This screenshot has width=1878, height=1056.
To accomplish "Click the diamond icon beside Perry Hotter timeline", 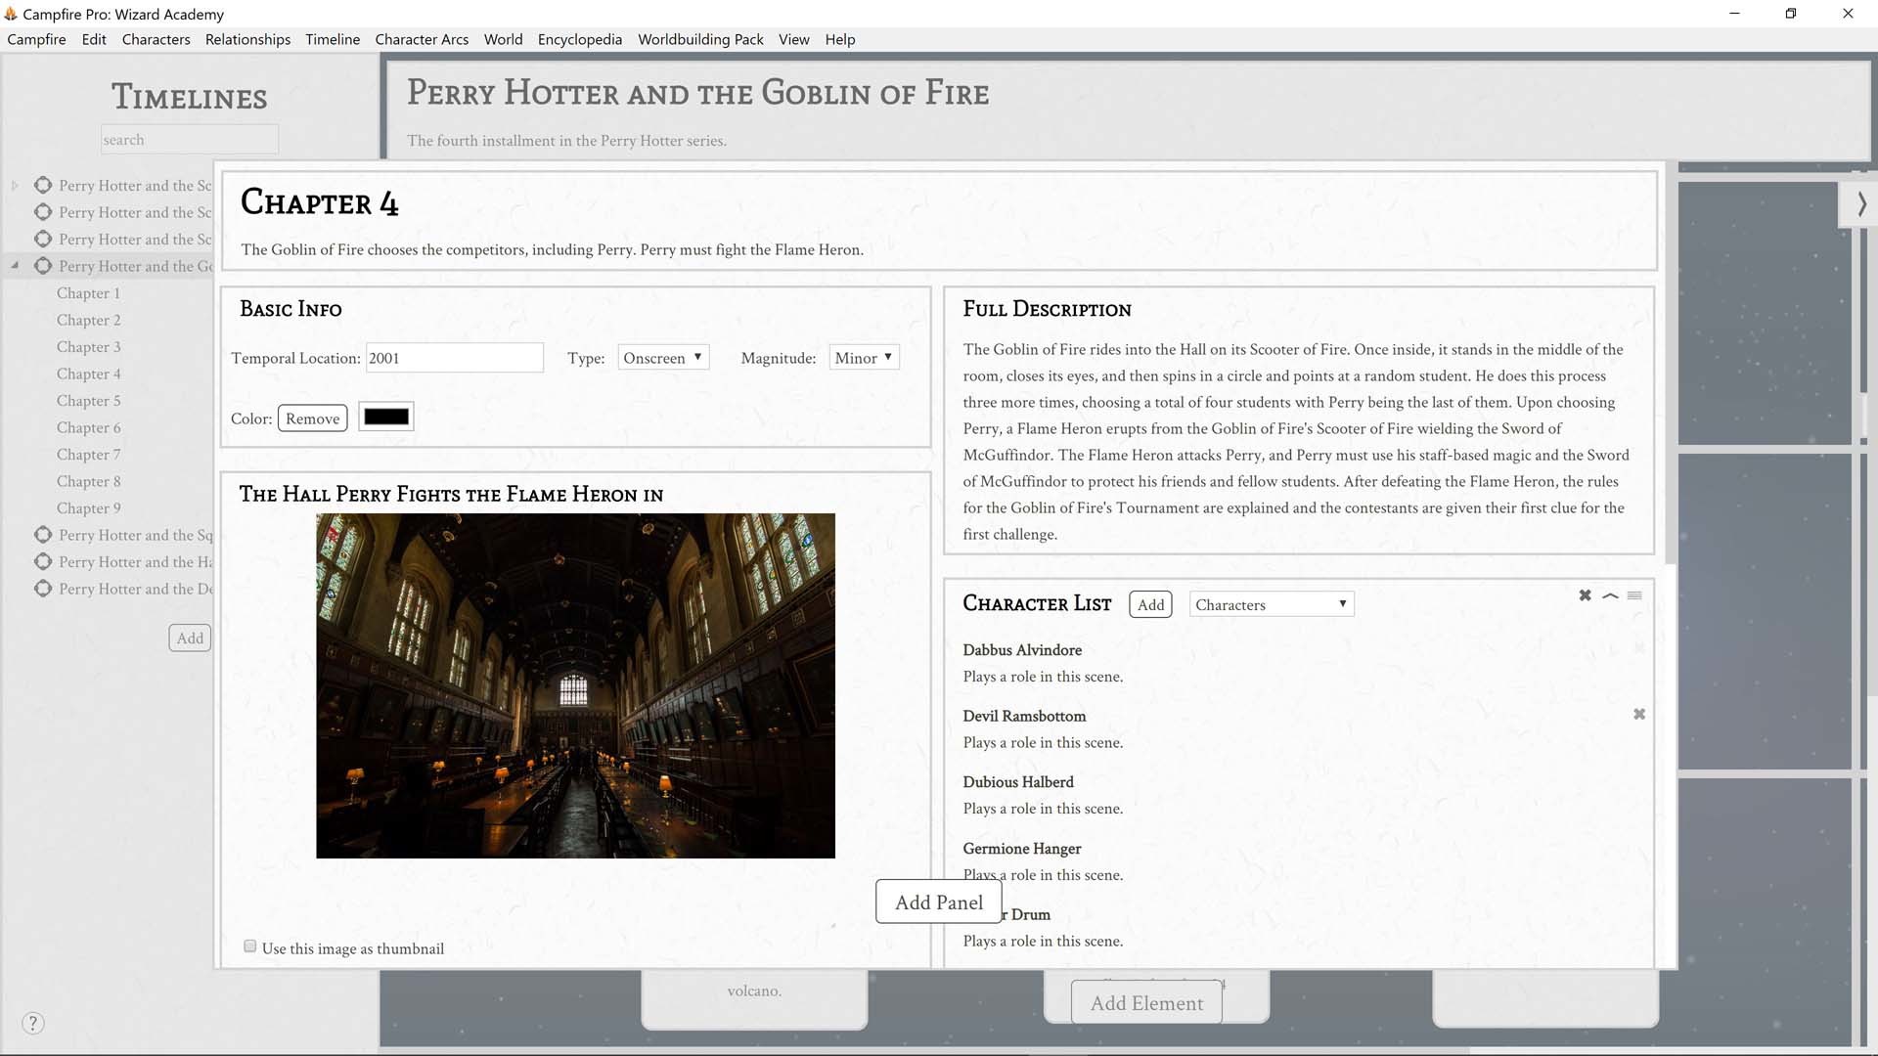I will coord(43,185).
